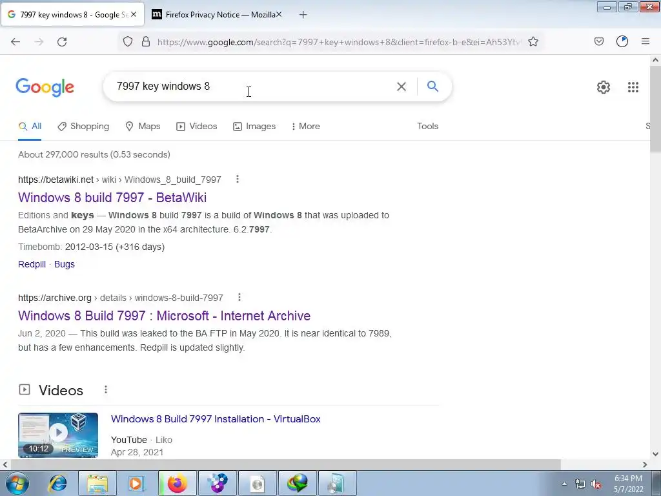Open the Internet Archive build 7997 result
This screenshot has height=496, width=661.
coord(164,315)
